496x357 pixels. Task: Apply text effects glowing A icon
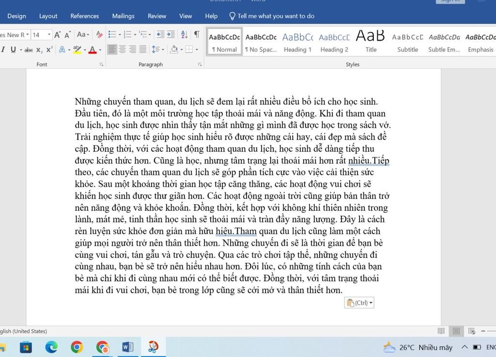click(62, 50)
